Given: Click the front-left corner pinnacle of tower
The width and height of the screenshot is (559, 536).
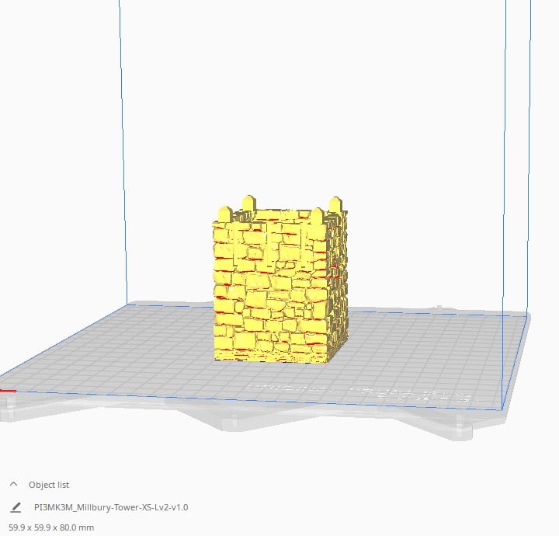Looking at the screenshot, I should coord(224,214).
